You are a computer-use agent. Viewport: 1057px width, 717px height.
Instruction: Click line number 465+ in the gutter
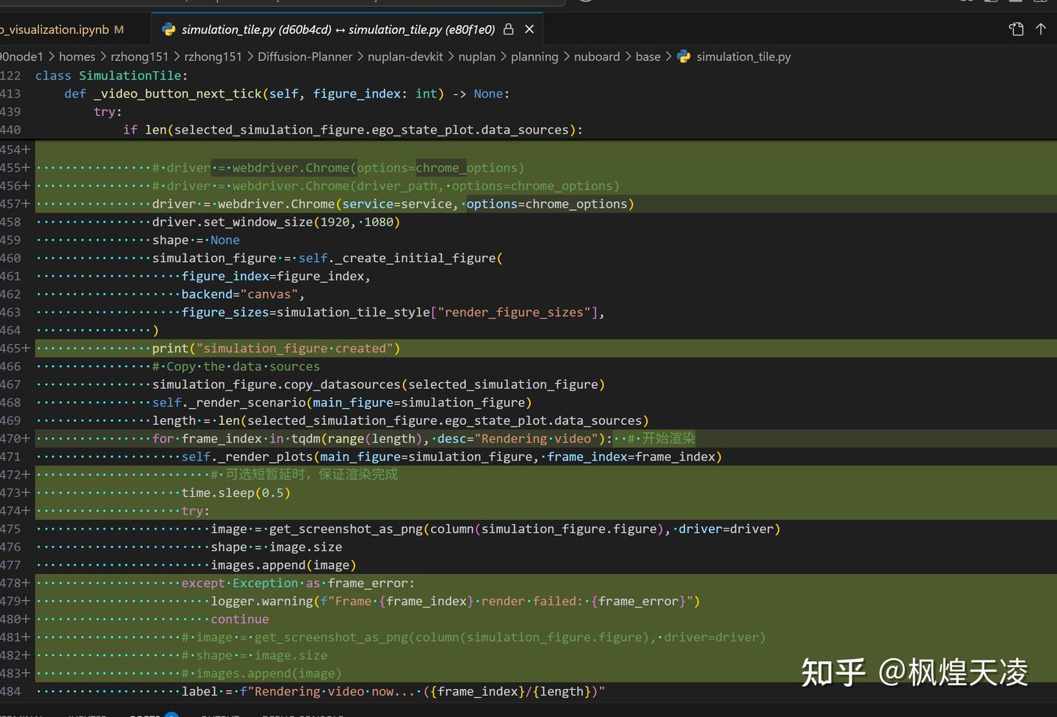[x=15, y=349]
